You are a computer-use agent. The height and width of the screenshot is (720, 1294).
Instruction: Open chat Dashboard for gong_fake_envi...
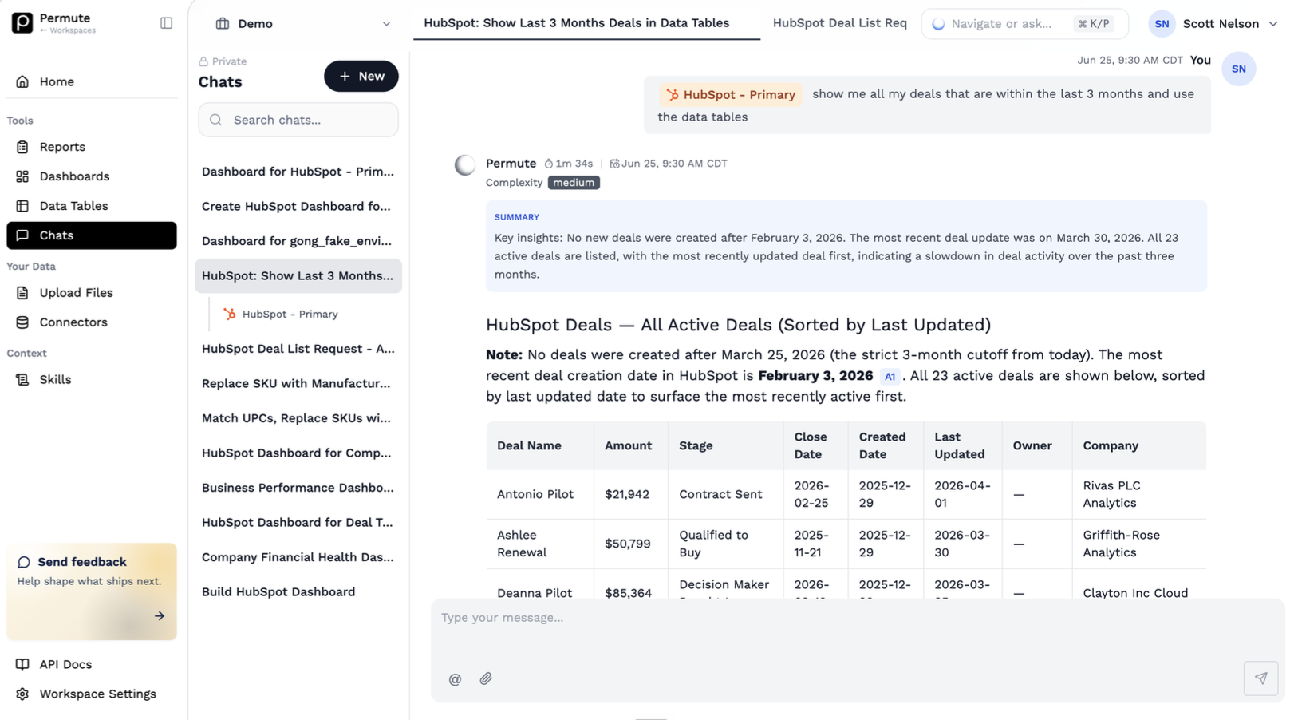(x=298, y=241)
